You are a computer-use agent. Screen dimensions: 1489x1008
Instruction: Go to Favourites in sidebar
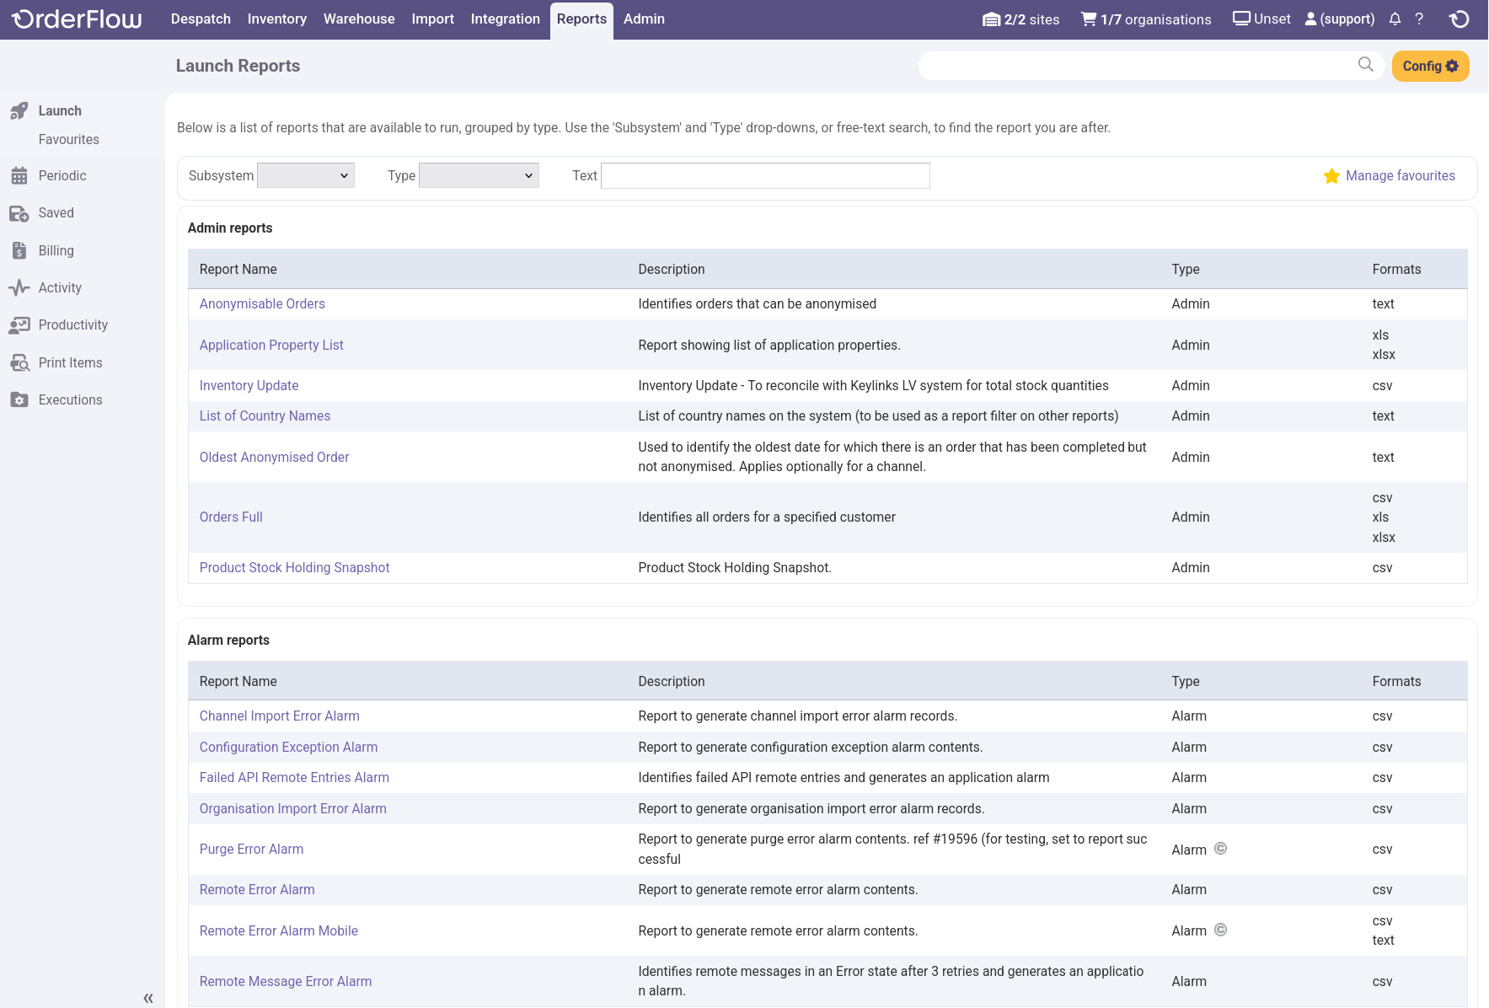69,140
